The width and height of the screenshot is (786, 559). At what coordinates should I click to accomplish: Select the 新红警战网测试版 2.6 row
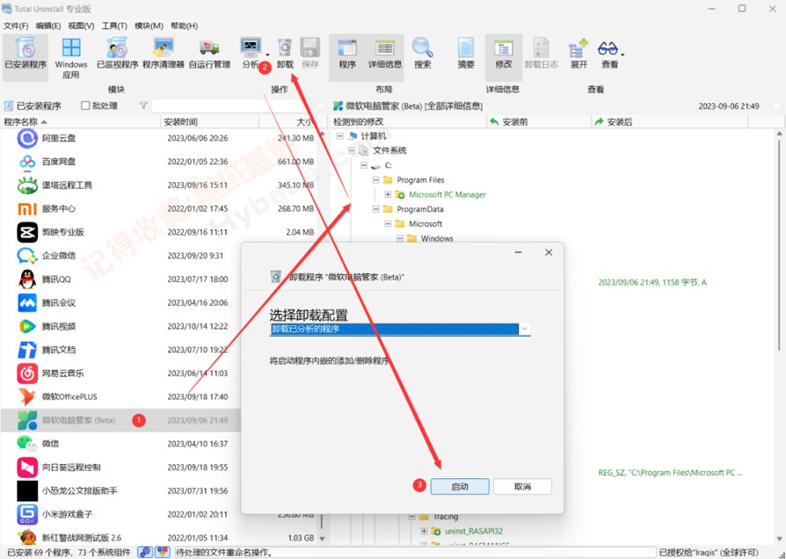tap(160, 538)
